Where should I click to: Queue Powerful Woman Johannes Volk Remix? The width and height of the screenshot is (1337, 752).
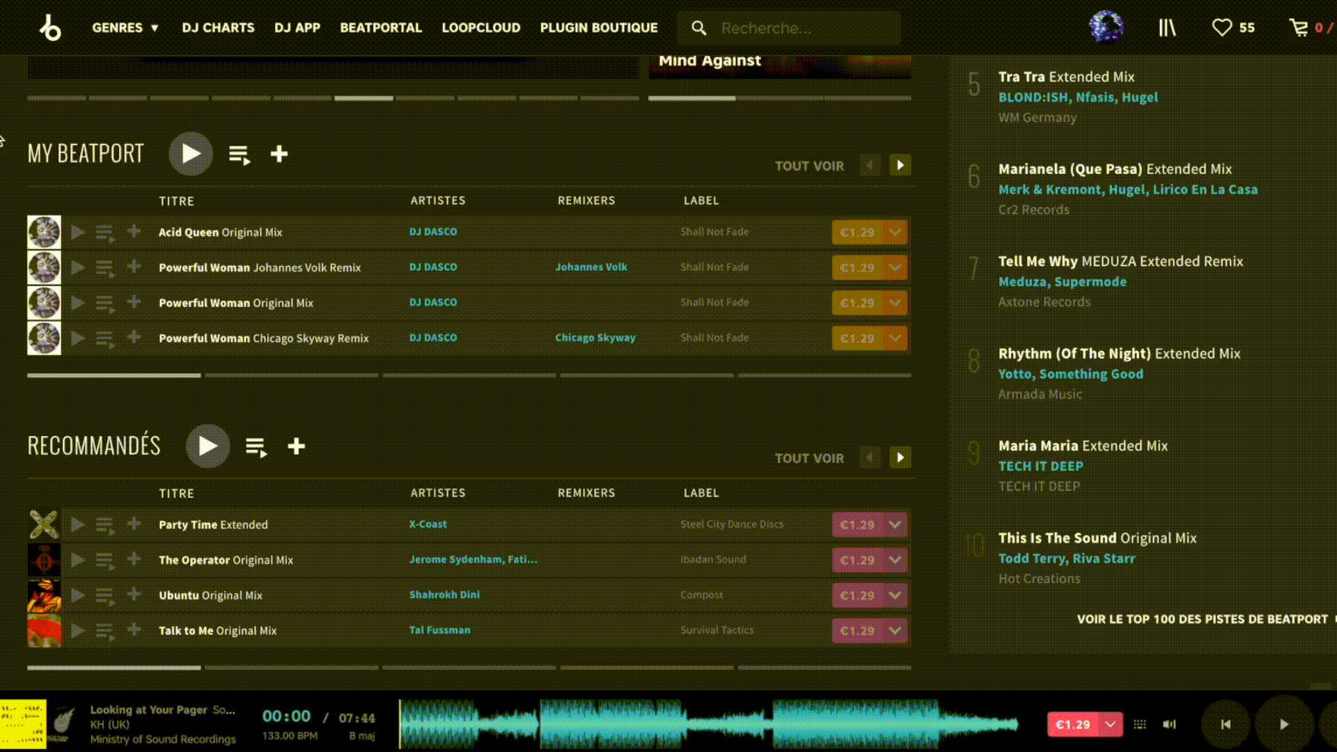click(x=105, y=268)
